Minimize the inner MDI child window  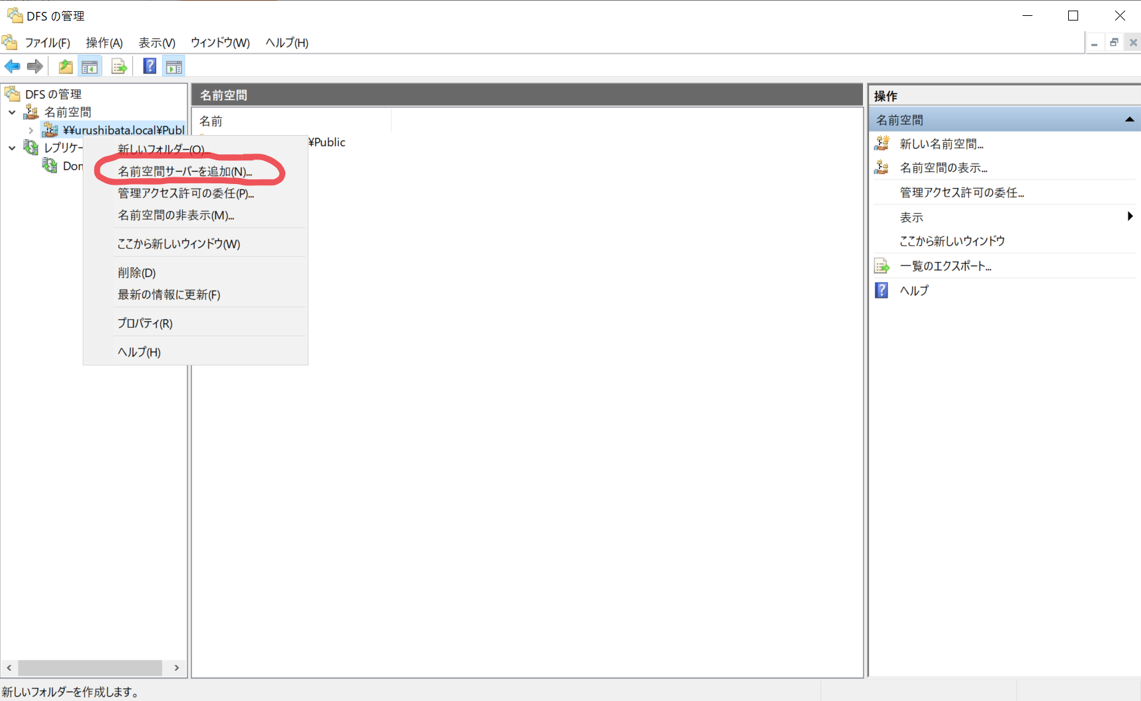(1095, 42)
